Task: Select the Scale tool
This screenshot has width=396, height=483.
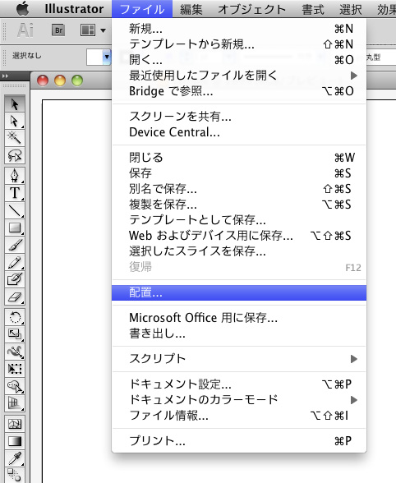Action: click(x=15, y=334)
